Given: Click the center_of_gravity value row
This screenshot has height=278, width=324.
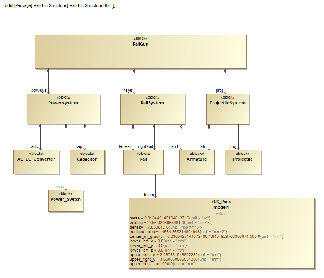Looking at the screenshot, I should [x=207, y=236].
